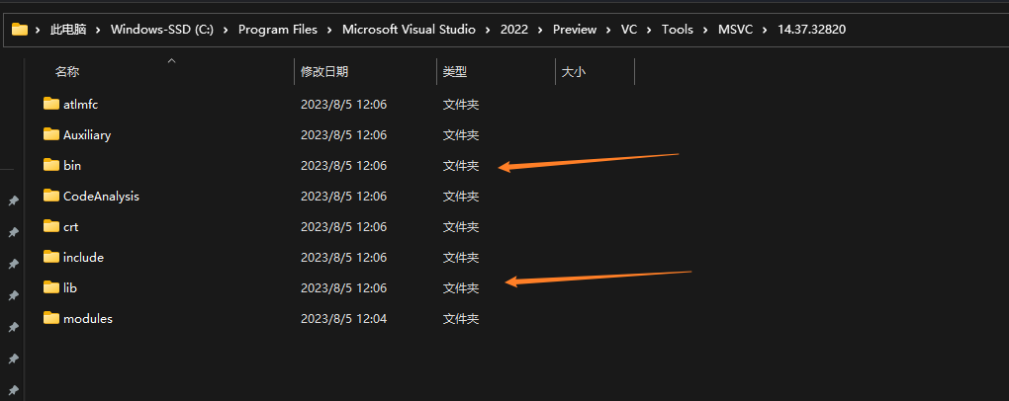This screenshot has height=401, width=1009.
Task: Click the 2023/8/5 12:04 date of modules
Action: click(x=343, y=319)
